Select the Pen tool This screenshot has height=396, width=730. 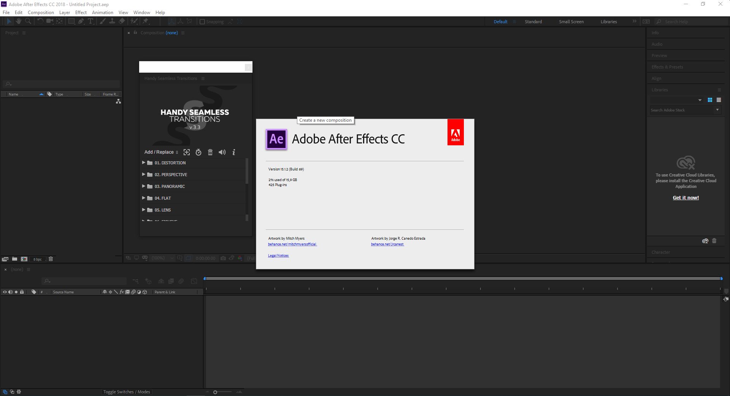pyautogui.click(x=81, y=21)
